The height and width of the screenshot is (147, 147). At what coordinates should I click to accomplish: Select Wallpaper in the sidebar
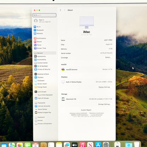pyautogui.click(x=40, y=81)
